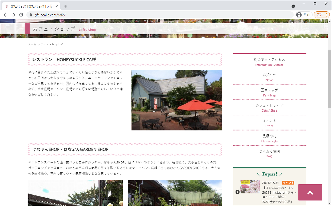
Task: Open 見頃の花 Flower style page
Action: [269, 138]
